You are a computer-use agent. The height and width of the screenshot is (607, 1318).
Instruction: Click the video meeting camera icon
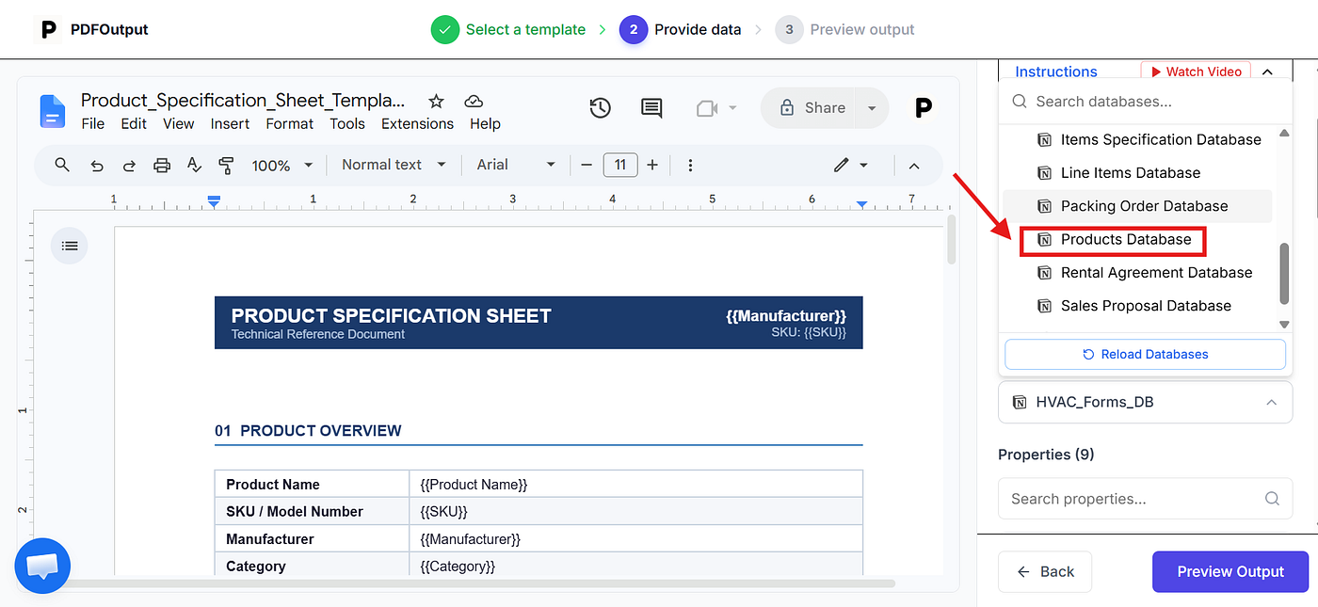707,108
